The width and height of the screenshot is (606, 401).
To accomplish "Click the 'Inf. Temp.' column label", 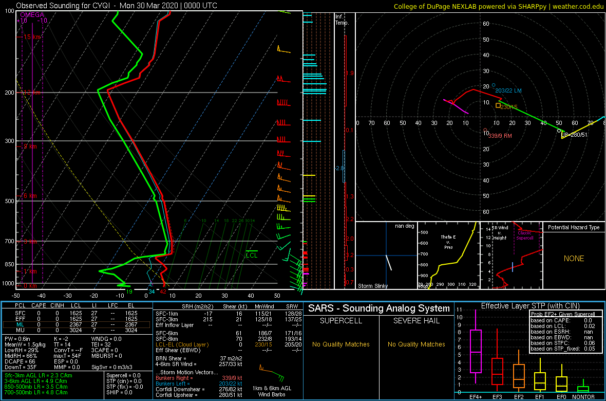I will (342, 20).
